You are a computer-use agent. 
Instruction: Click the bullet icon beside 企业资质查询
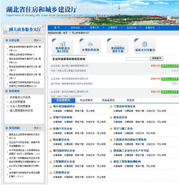pyautogui.click(x=7, y=102)
